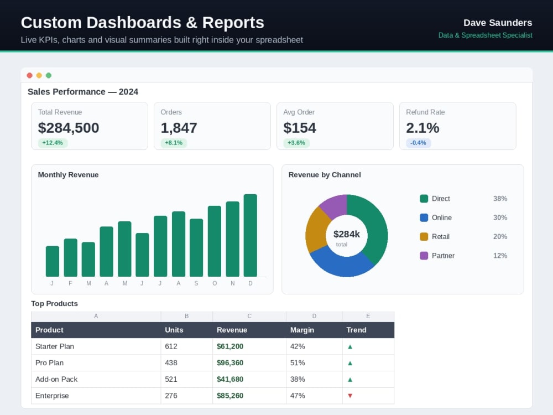Click the 521 units cell
The image size is (553, 415).
(186, 380)
